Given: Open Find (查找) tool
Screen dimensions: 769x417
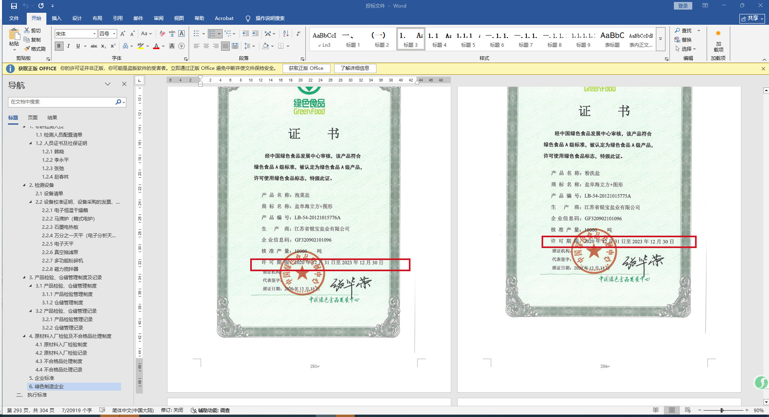Looking at the screenshot, I should click(683, 31).
